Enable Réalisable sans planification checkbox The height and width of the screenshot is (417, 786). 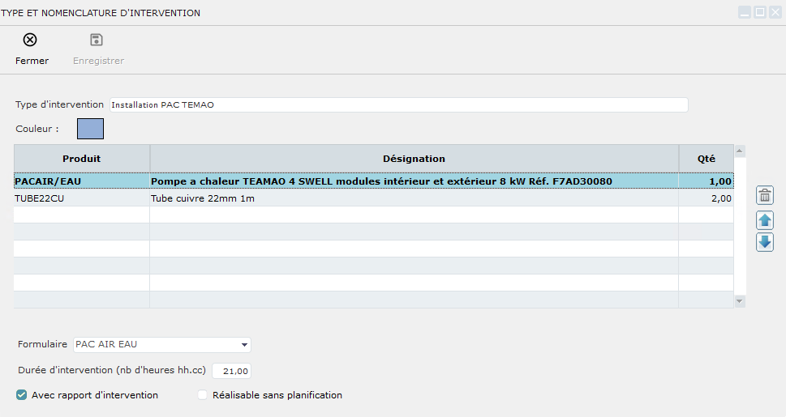203,395
